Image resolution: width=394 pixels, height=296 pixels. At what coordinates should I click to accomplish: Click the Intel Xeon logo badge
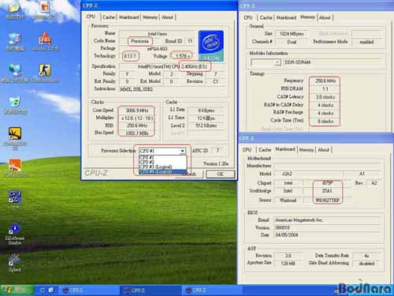click(211, 46)
